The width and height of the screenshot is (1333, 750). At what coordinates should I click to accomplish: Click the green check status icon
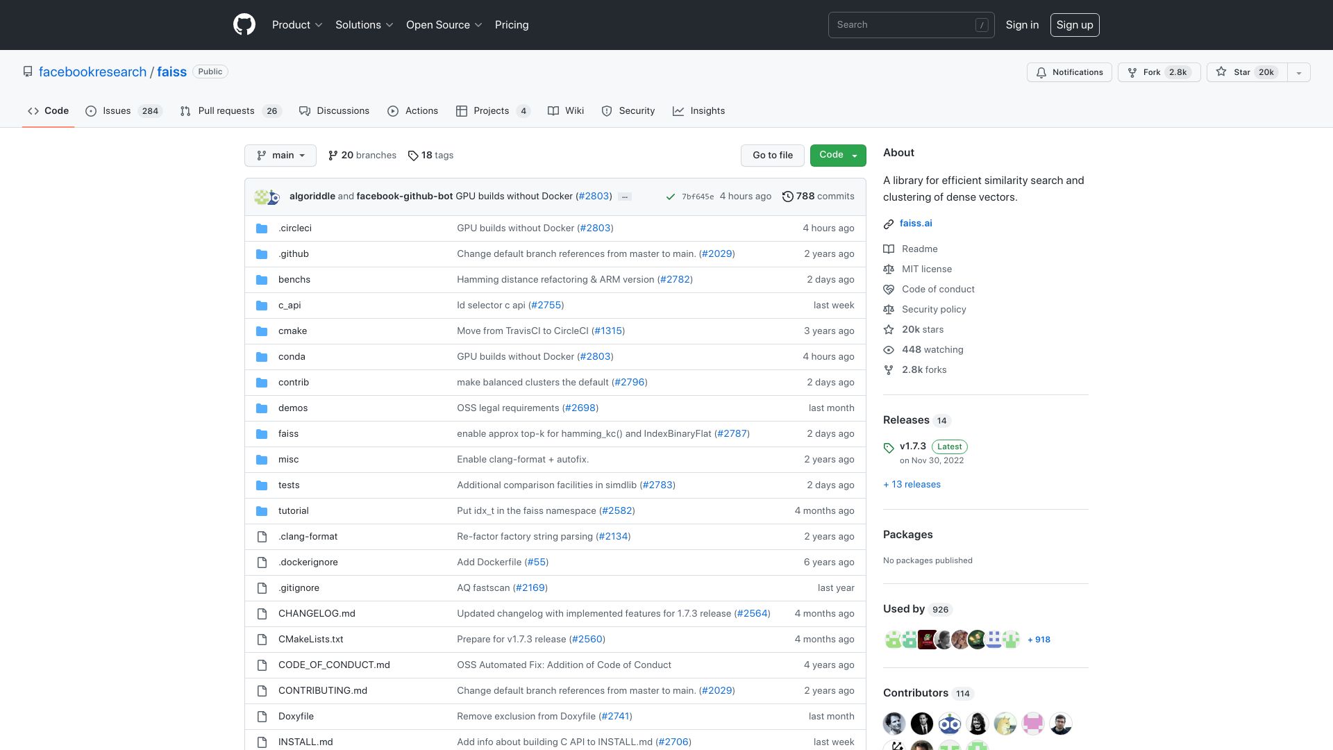click(671, 197)
